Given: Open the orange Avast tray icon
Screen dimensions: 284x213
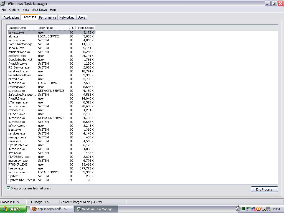Looking at the screenshot, I should [258, 209].
